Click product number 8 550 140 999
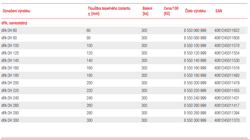 [195, 61]
